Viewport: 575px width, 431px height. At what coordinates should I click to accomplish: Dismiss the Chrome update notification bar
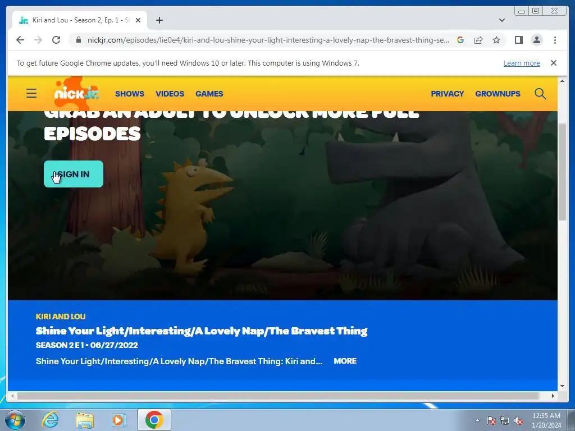[554, 63]
